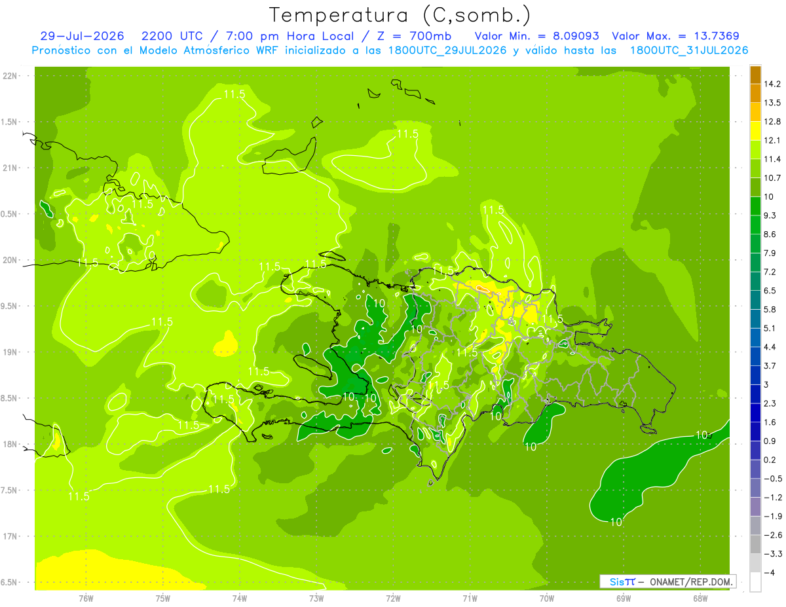Click the 75W longitude axis label
This screenshot has height=607, width=786.
click(163, 598)
